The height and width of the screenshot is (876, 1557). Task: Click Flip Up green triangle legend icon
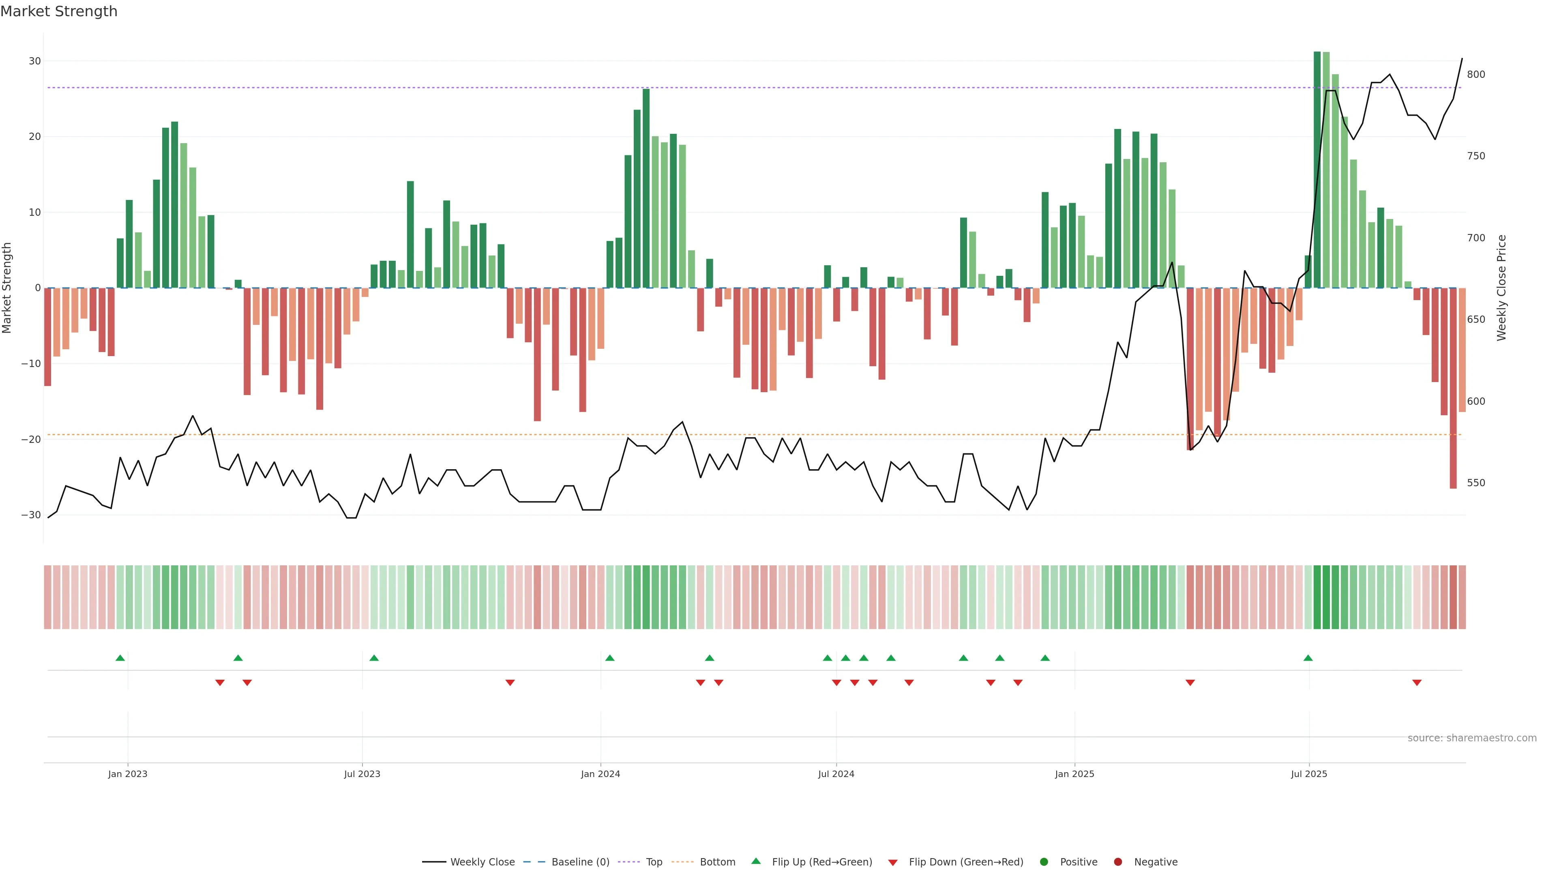pos(755,861)
